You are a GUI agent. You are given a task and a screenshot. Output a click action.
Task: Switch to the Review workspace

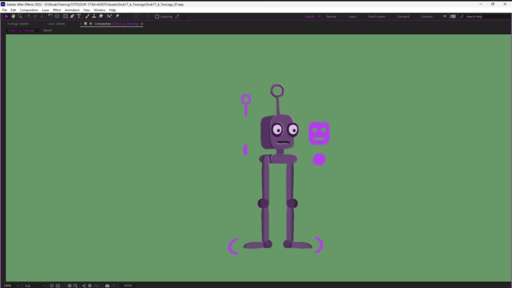pos(331,16)
